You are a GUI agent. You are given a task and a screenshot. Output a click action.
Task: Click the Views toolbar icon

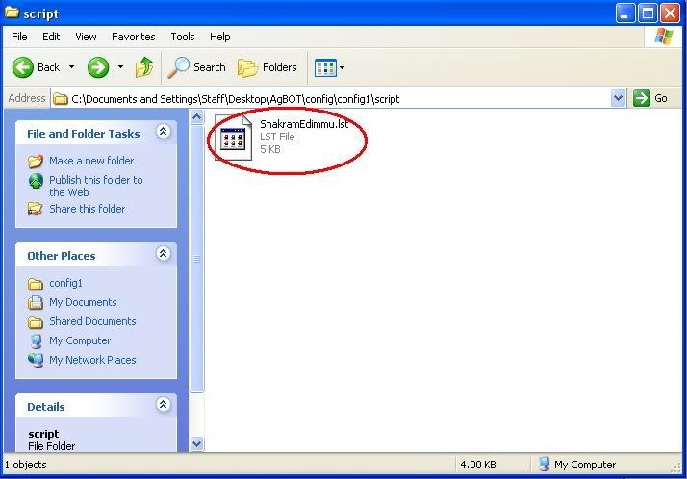[x=325, y=67]
